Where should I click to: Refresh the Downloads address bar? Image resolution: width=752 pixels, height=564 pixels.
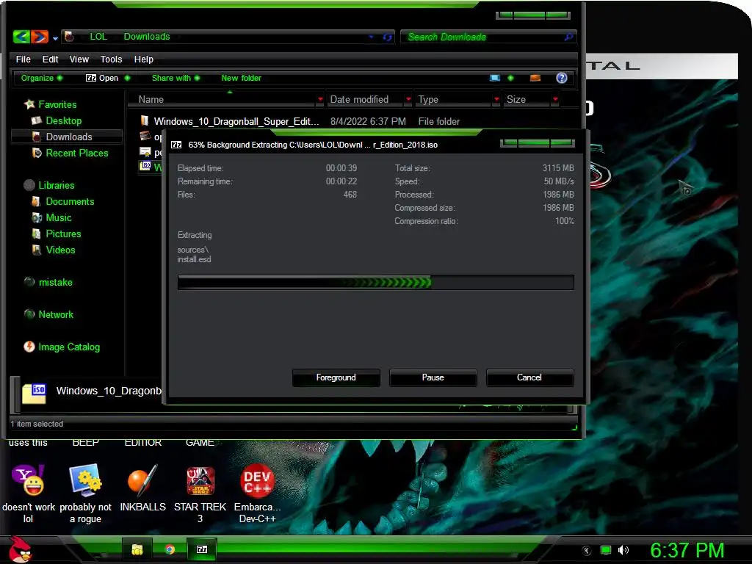[388, 37]
